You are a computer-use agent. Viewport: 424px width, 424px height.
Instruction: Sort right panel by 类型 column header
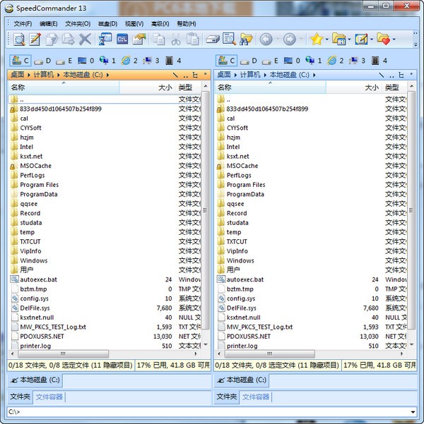pyautogui.click(x=394, y=87)
